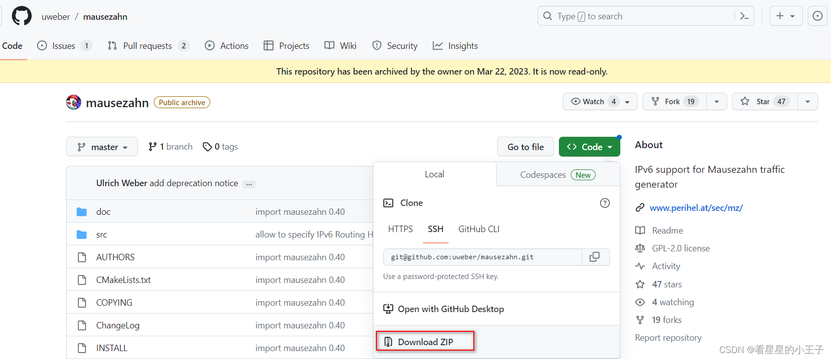Click the GitHub Desktop download icon
The height and width of the screenshot is (359, 831).
[x=388, y=309]
